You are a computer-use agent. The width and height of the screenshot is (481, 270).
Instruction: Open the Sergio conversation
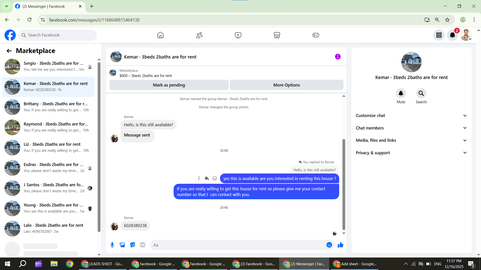click(x=48, y=67)
